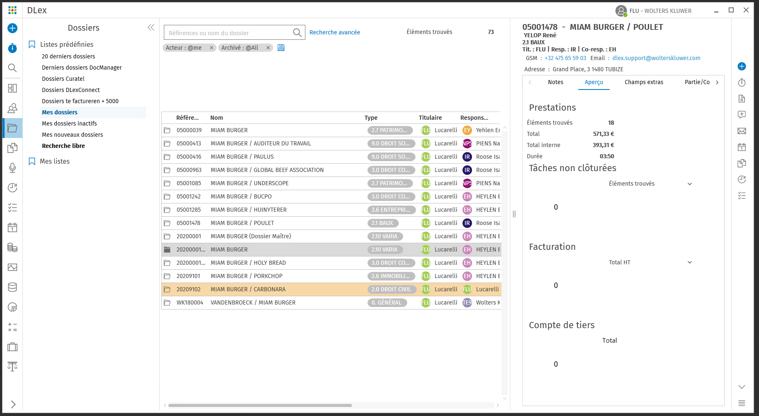Open the Total HT dropdown in Facturation
This screenshot has width=759, height=416.
pyautogui.click(x=690, y=262)
